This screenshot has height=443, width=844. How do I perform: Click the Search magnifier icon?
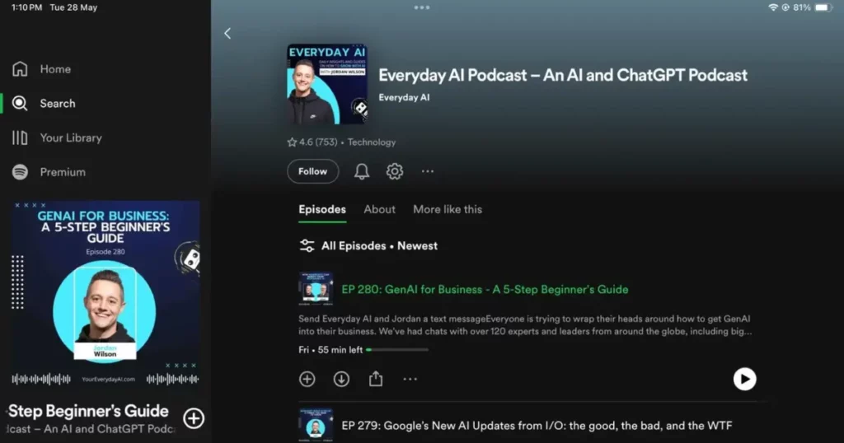[x=20, y=103]
